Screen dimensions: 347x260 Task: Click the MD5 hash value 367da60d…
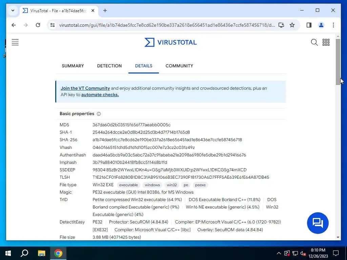pyautogui.click(x=131, y=125)
